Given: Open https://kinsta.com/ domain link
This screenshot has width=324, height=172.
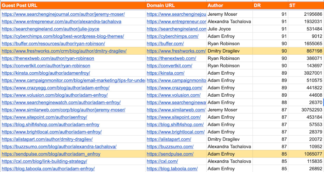Looking at the screenshot, I should [x=165, y=73].
